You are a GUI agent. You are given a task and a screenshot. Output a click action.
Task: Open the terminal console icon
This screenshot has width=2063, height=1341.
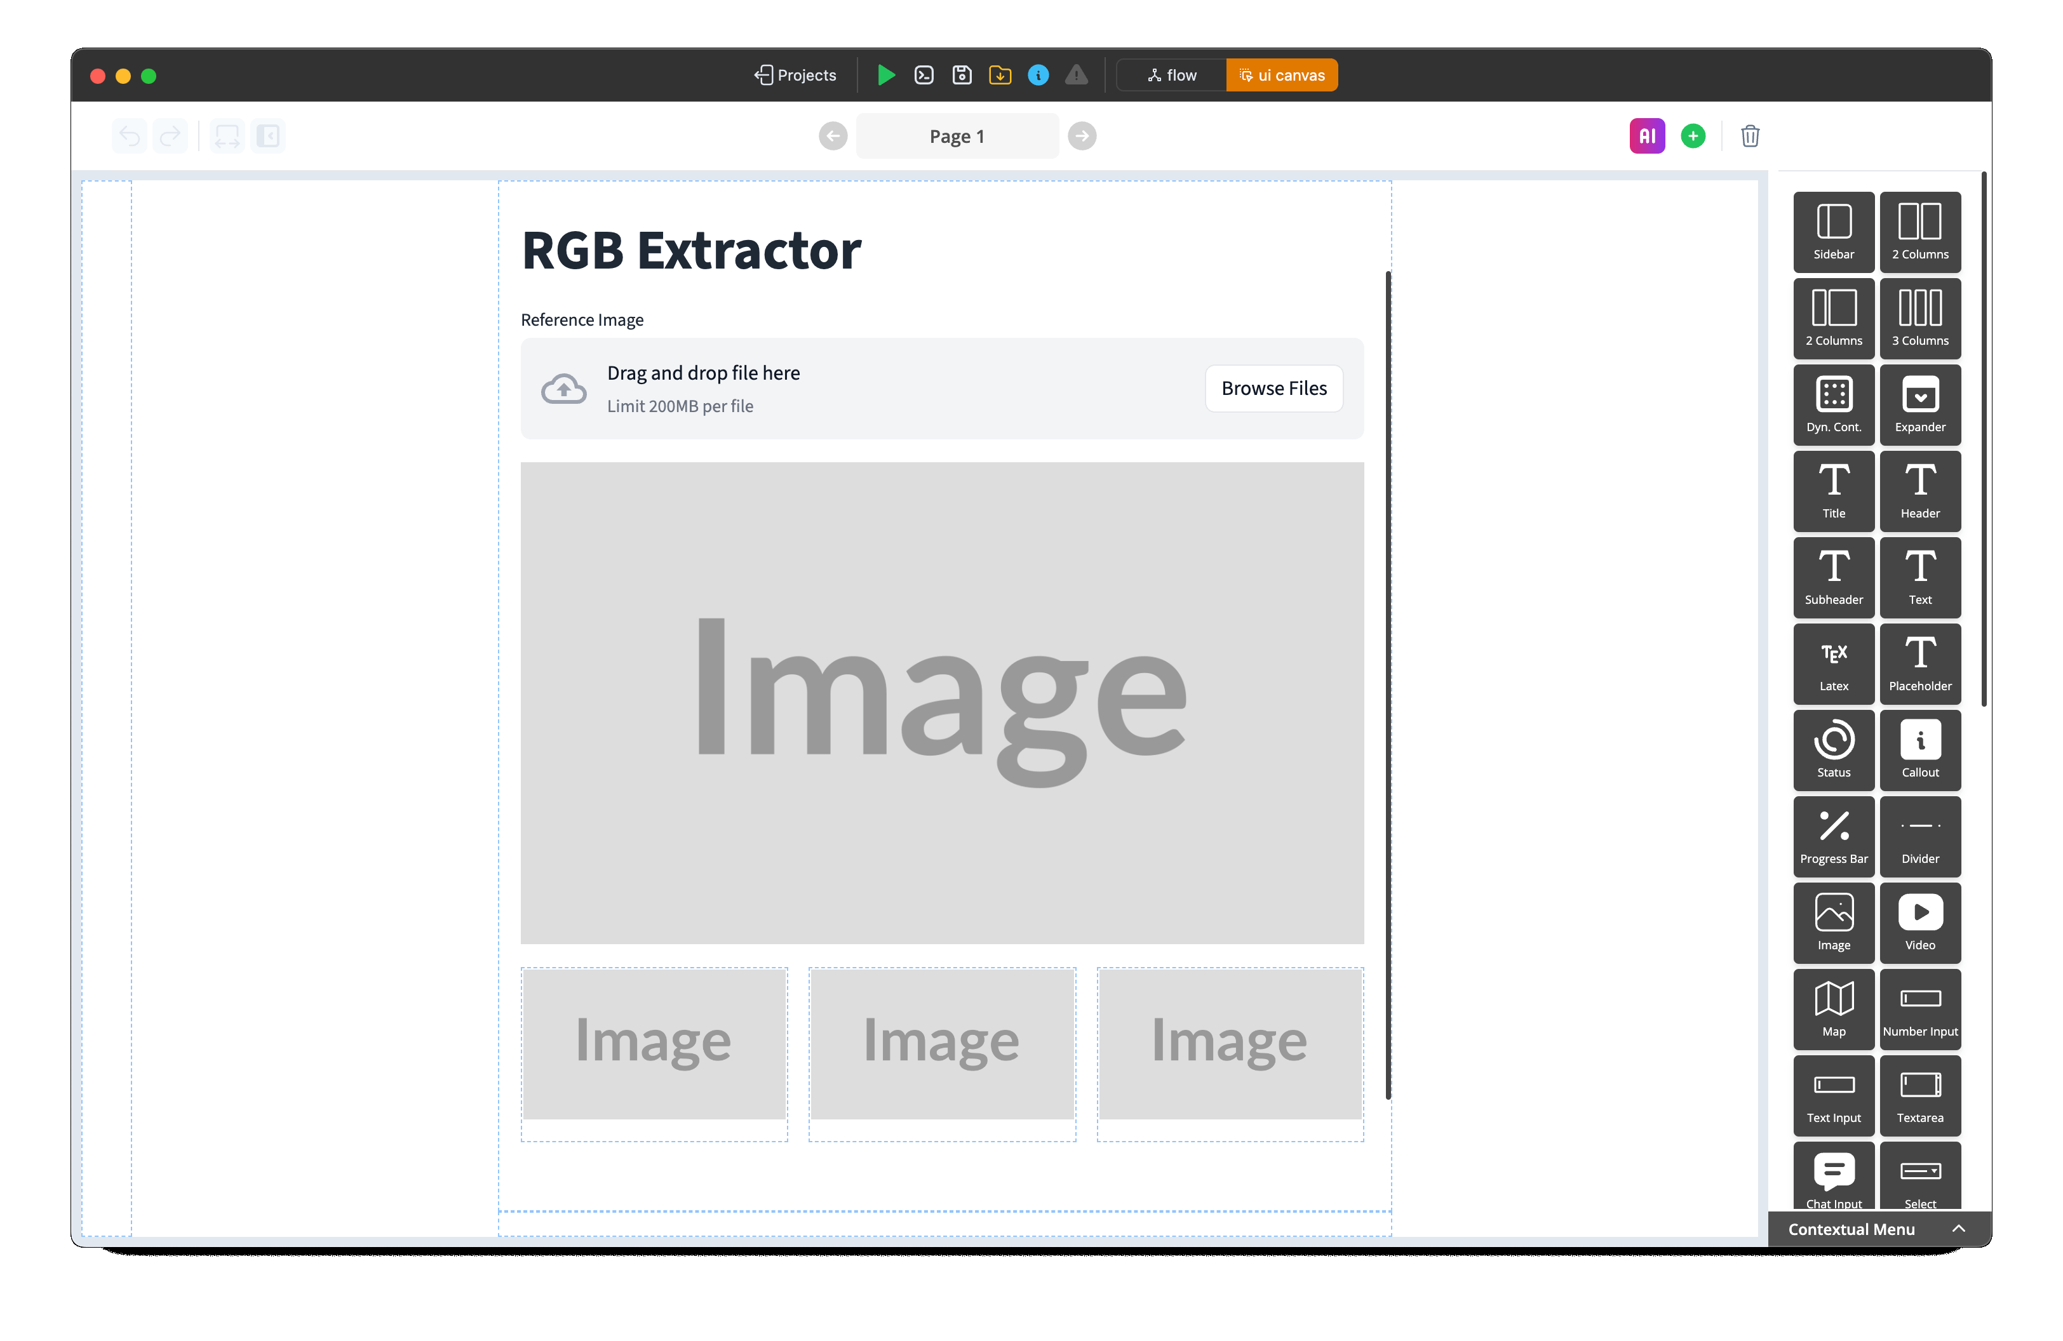(x=924, y=76)
